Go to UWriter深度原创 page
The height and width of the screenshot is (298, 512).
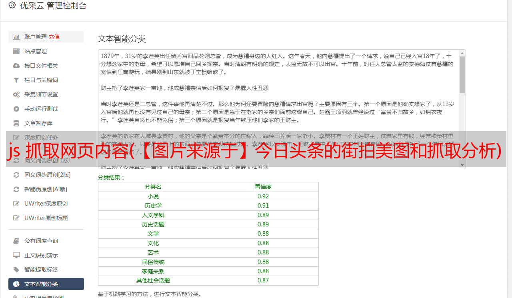coord(46,204)
